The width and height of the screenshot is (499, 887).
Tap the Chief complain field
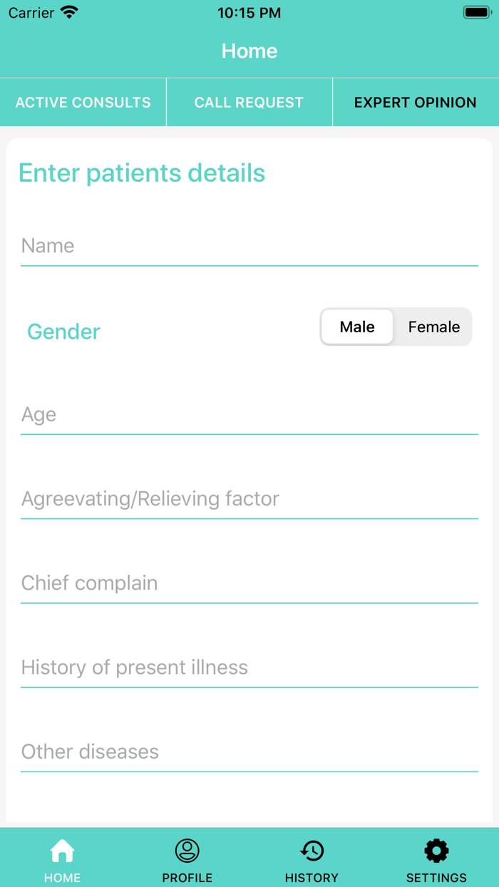point(249,583)
